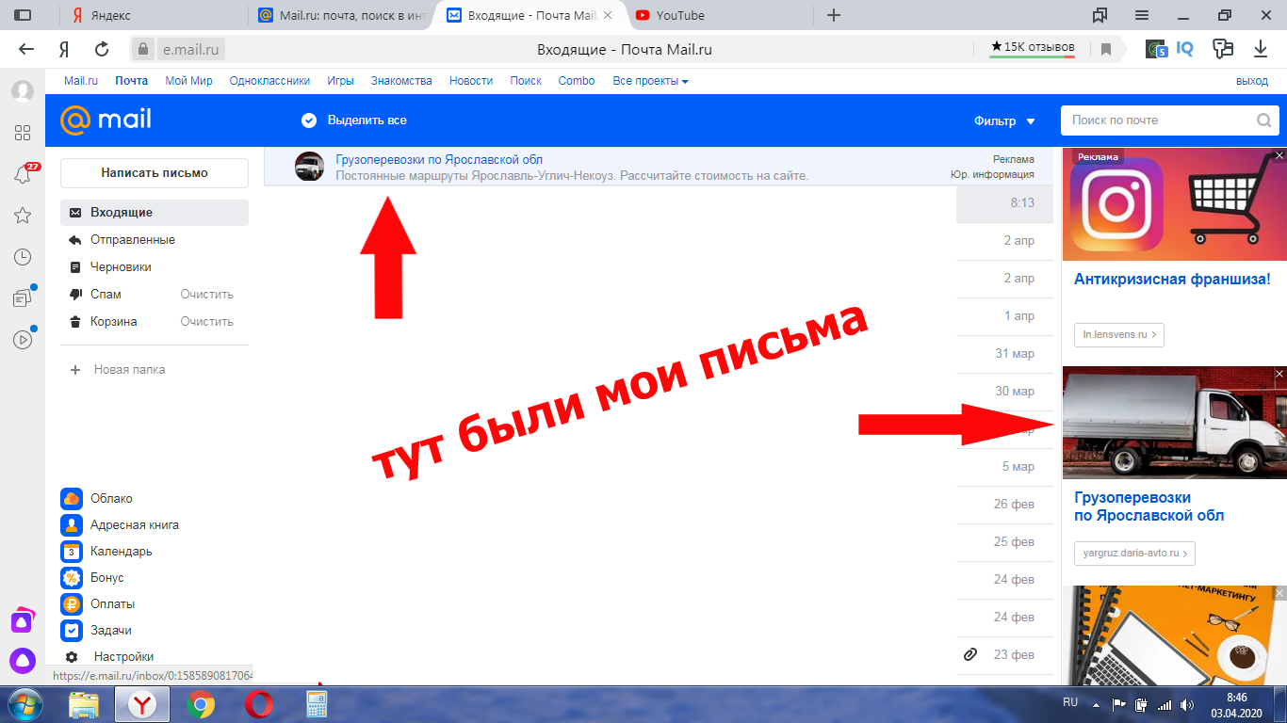The height and width of the screenshot is (723, 1287).
Task: Open Адресная книга contacts icon
Action: click(x=71, y=525)
